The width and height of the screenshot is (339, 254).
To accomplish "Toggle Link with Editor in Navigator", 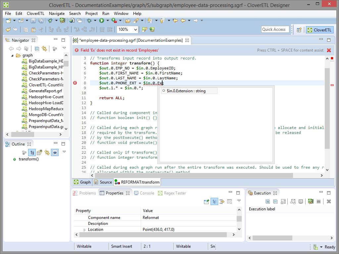I will pos(44,49).
